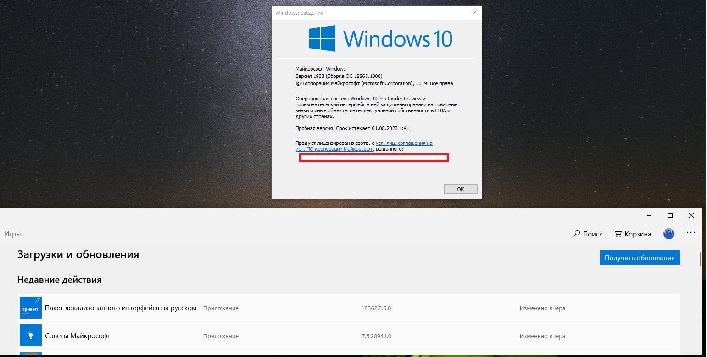This screenshot has width=707, height=357.
Task: Click the Советы Майкрософт lightbulb icon
Action: pyautogui.click(x=31, y=335)
